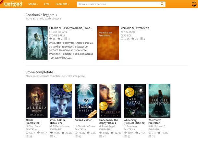Click the chapters list icon showing 4

66,38
